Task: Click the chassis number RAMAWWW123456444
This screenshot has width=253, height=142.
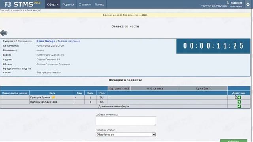Action: coord(50,55)
